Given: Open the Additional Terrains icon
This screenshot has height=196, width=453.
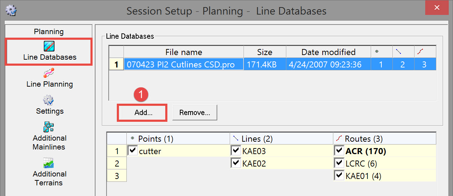Looking at the screenshot, I should click(x=50, y=163).
